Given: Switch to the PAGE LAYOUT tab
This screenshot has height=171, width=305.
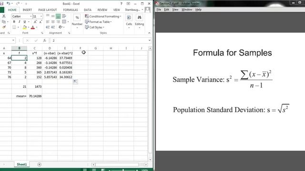Looking at the screenshot, I should click(48, 9).
